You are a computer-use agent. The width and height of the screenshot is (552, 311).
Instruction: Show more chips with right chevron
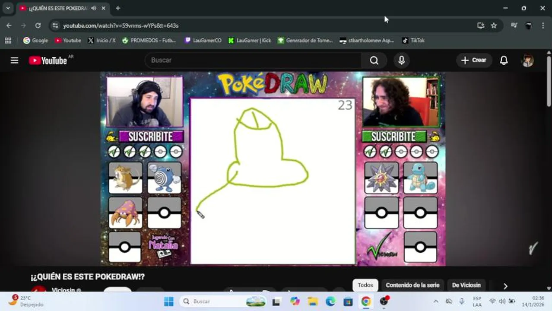pos(505,286)
